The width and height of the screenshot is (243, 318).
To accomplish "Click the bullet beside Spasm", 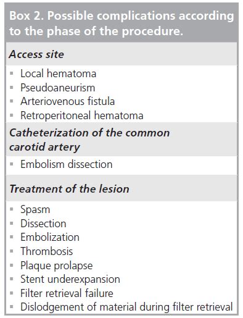I will coord(12,209).
